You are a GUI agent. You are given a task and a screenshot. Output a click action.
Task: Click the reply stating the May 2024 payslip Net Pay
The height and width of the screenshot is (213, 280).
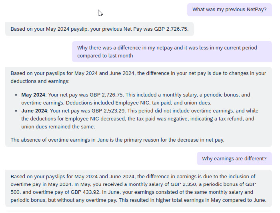(100, 29)
